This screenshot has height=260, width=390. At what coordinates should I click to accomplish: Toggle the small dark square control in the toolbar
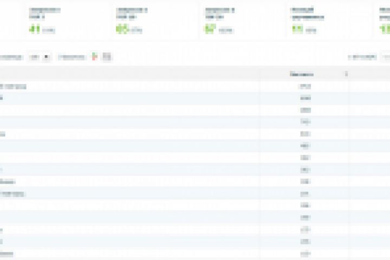[46, 57]
